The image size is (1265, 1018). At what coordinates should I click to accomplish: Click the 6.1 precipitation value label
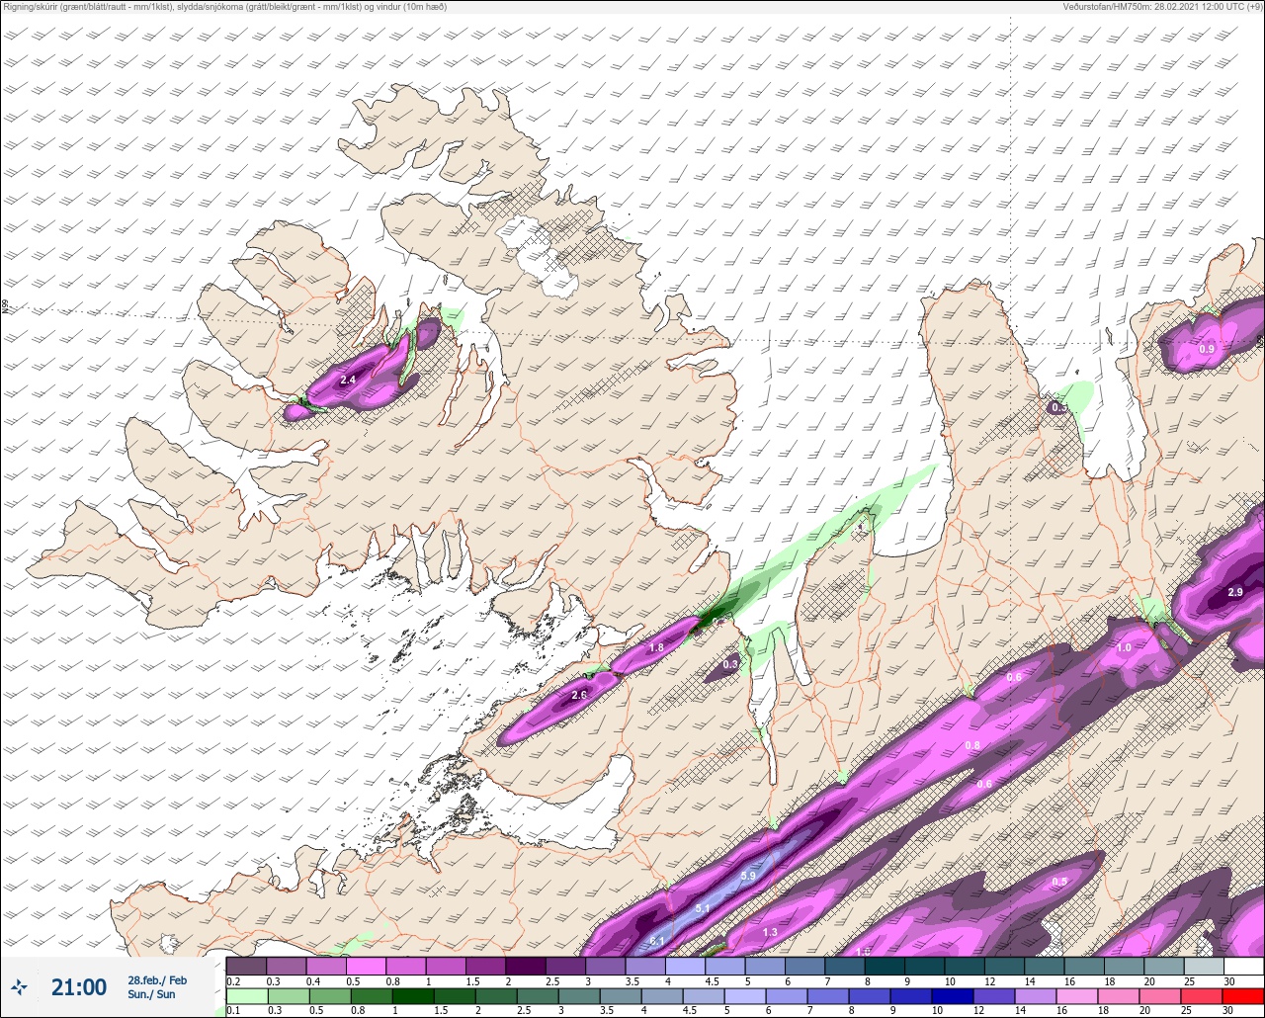[657, 940]
